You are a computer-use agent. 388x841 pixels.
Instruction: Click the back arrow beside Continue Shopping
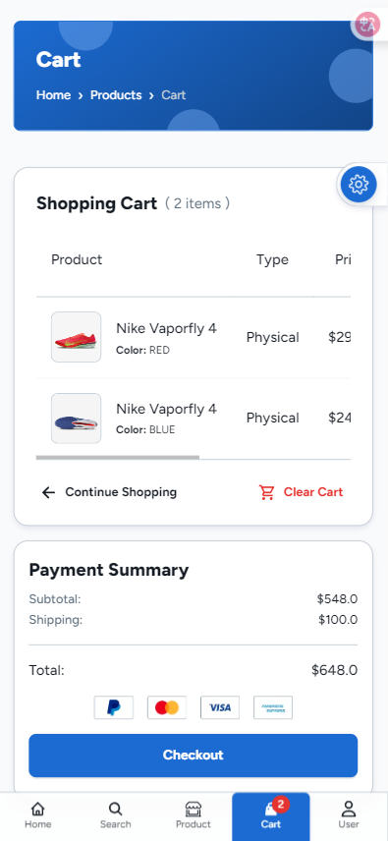[49, 492]
